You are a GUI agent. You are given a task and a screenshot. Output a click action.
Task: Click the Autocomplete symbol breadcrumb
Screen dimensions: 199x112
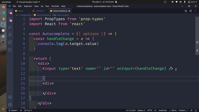tap(63, 15)
